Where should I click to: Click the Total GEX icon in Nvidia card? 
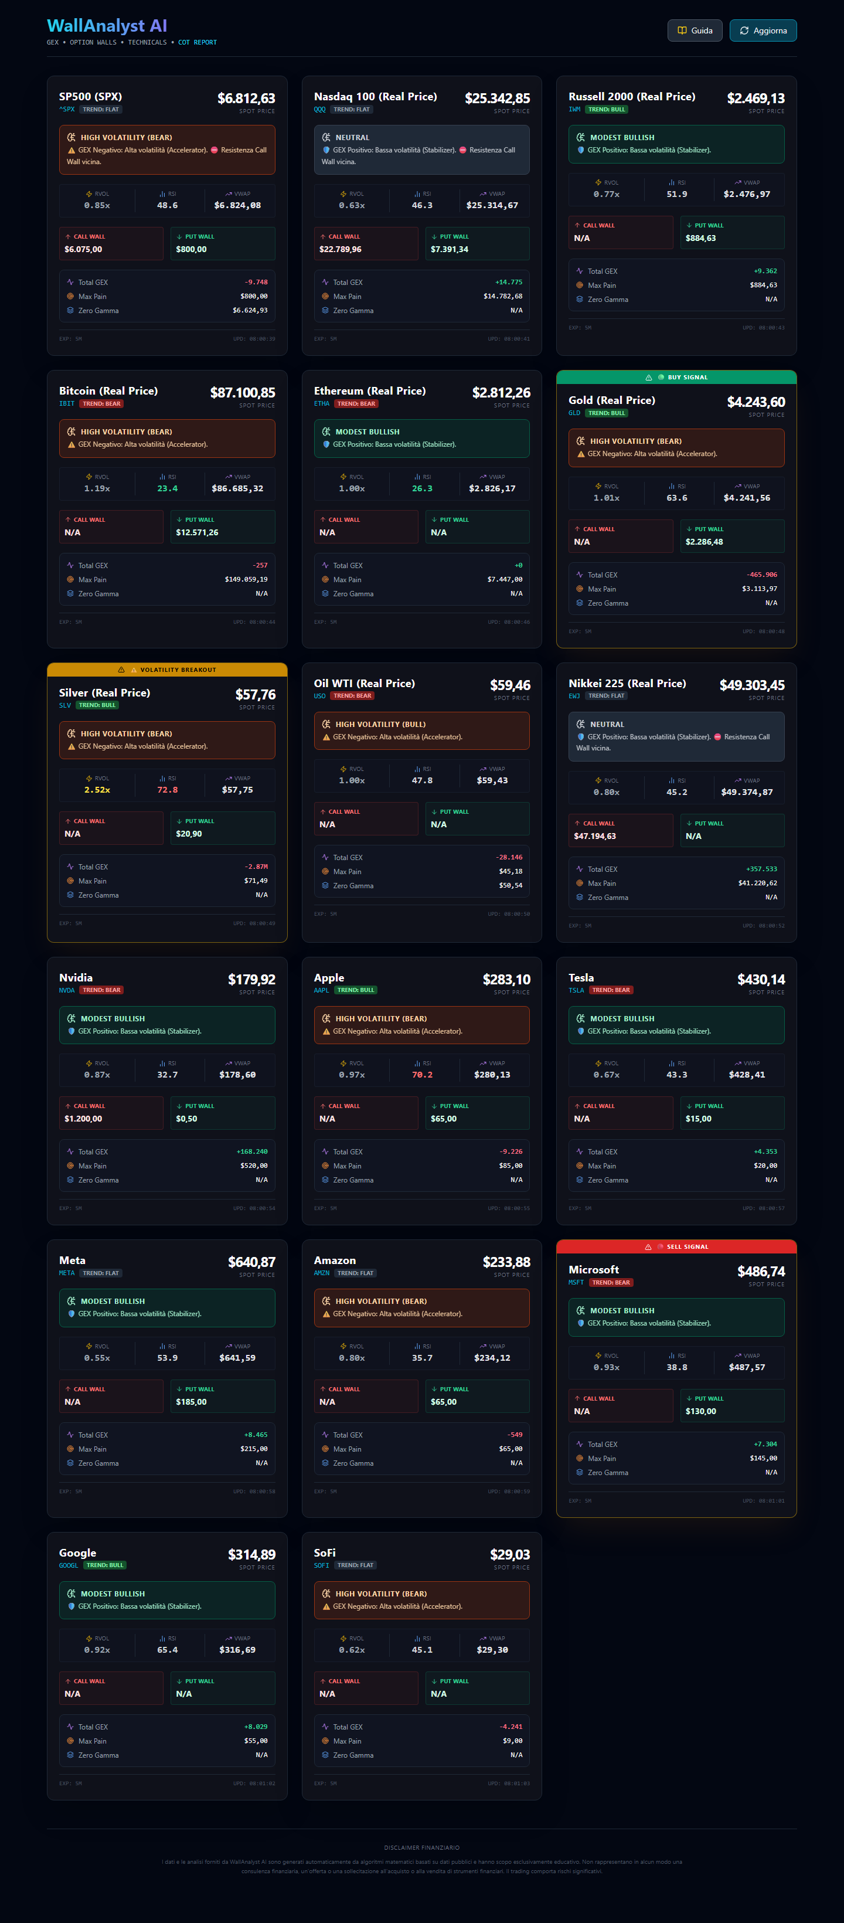click(70, 1151)
